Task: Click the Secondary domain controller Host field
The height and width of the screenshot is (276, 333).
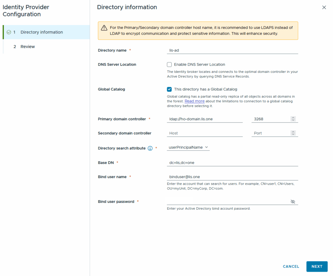Action: coord(205,133)
